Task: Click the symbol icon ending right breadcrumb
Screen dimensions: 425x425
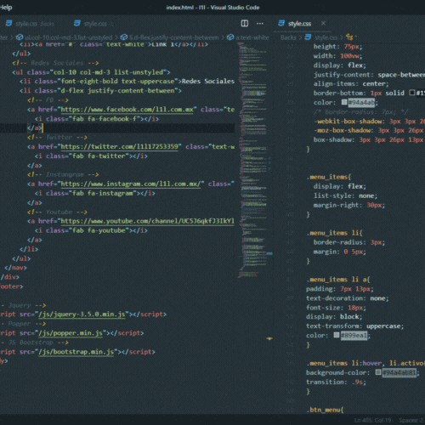Action: pos(349,37)
